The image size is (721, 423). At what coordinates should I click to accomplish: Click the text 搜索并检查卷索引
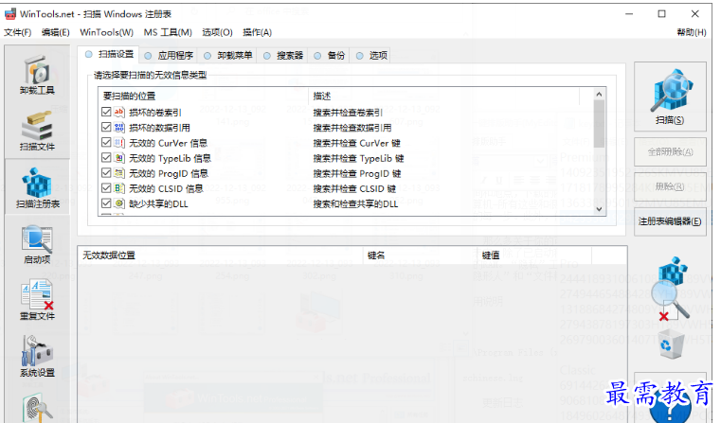(348, 113)
